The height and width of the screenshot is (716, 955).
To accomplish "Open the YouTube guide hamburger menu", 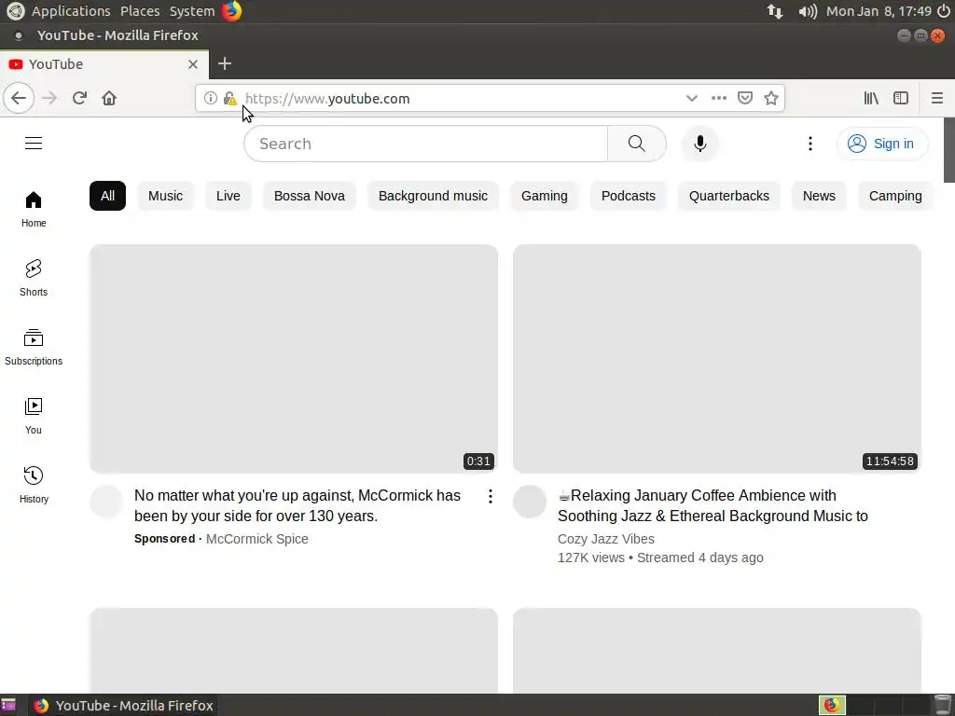I will (34, 143).
